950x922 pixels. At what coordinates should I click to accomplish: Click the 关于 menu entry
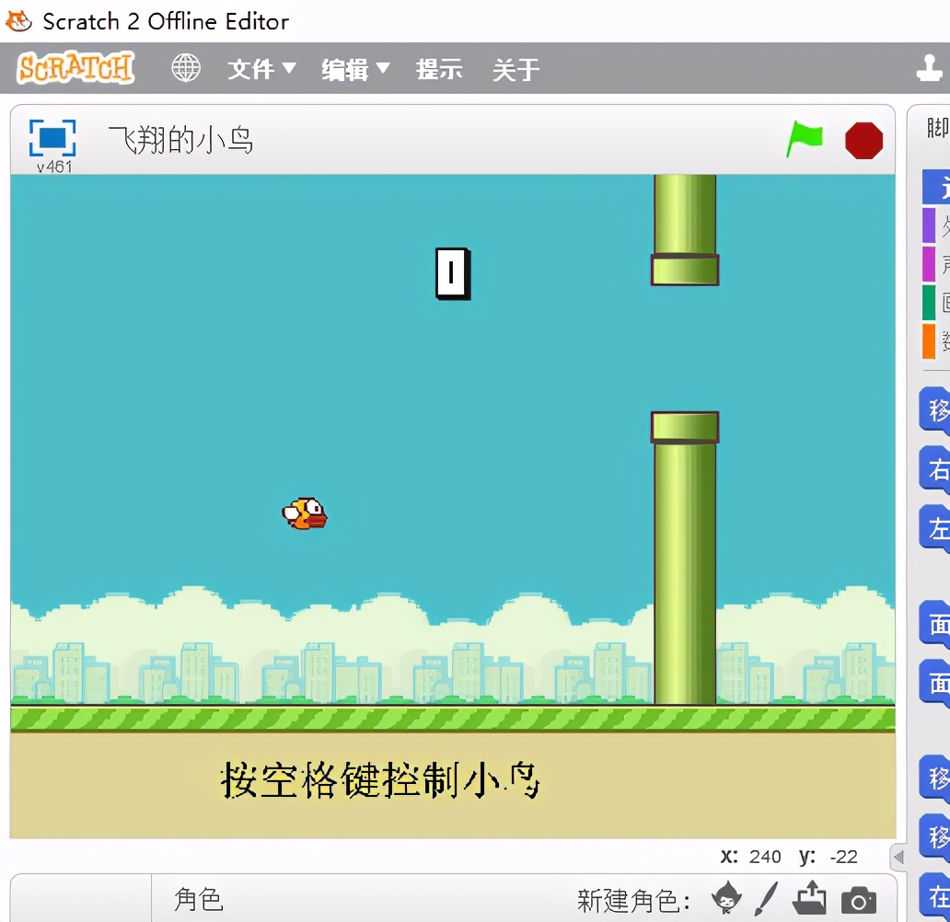[516, 69]
